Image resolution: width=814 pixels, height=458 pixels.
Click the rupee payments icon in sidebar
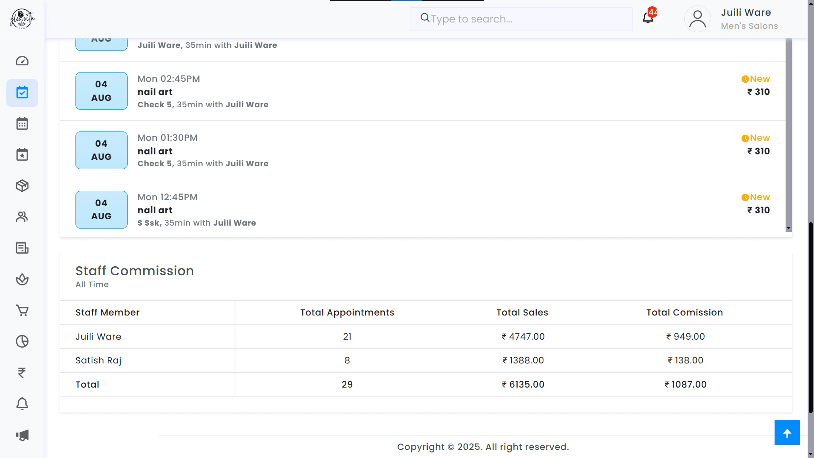tap(22, 372)
